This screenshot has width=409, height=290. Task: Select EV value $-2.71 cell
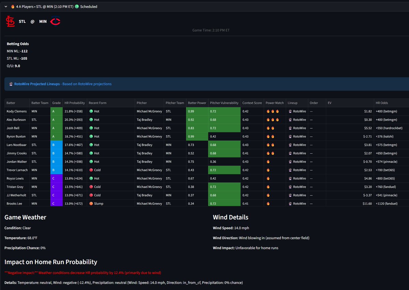350,136
